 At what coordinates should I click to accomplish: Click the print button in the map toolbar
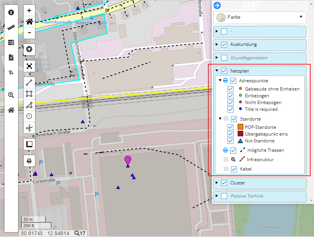point(29,161)
